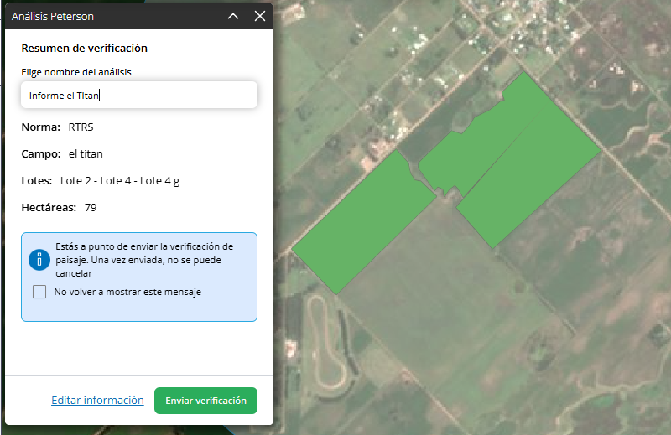Click the Enviar verificación button
671x435 pixels.
point(205,401)
